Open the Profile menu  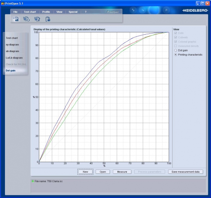pos(46,12)
